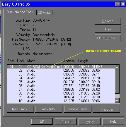Select the Disc Info and Tools tab
Screen dimensions: 126x127
[20, 12]
